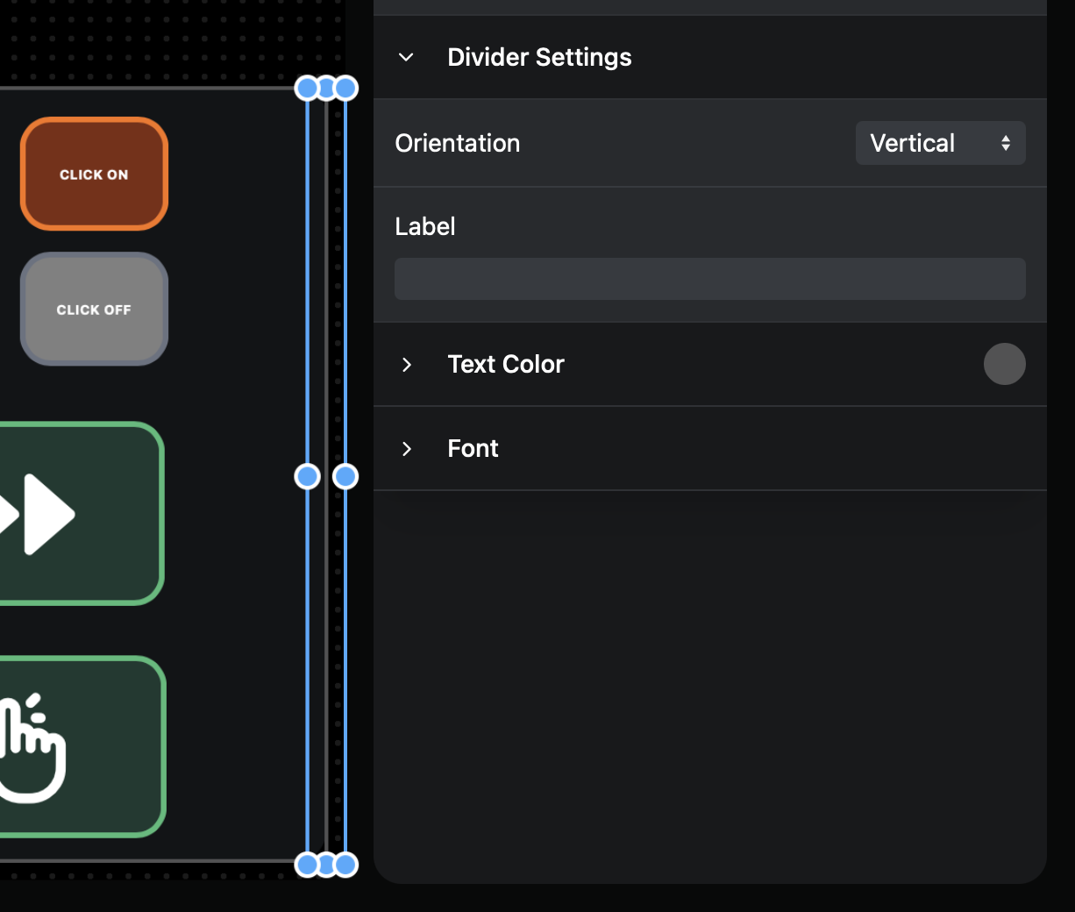Click the Divider Settings header title
1075x912 pixels.
539,57
